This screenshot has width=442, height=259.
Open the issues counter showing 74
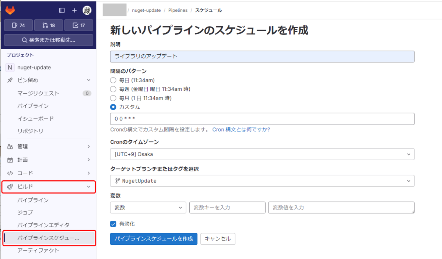pos(18,25)
